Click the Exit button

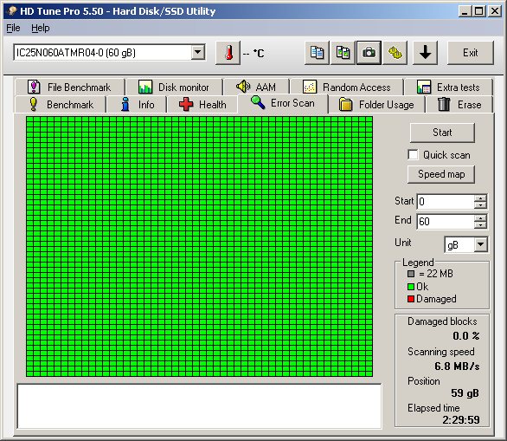point(470,53)
